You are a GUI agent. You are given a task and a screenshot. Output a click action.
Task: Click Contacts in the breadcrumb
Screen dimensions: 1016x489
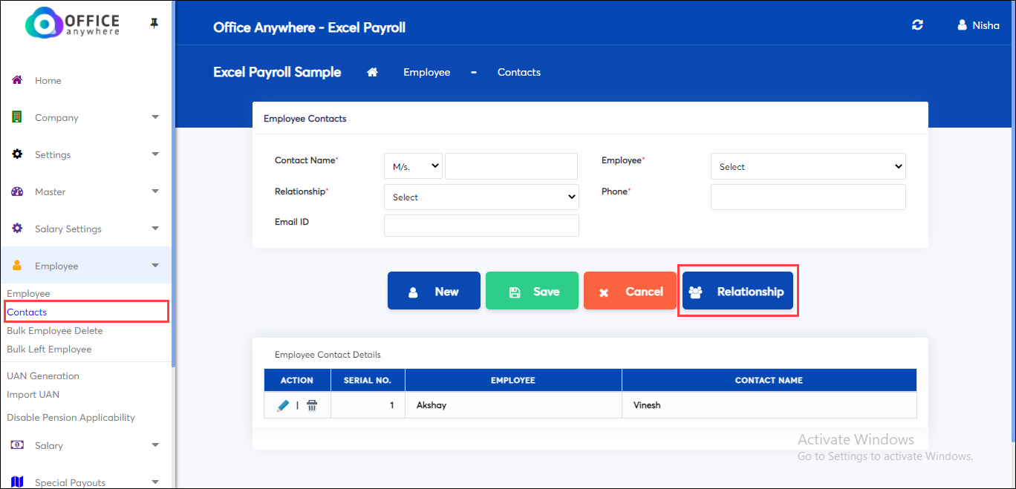click(519, 72)
